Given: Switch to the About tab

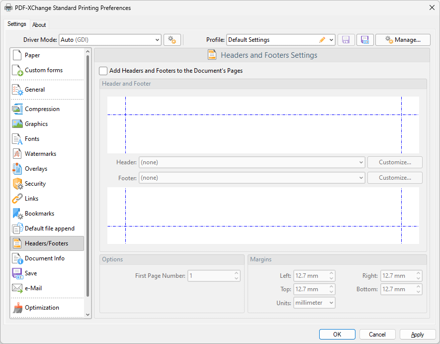Looking at the screenshot, I should point(39,25).
